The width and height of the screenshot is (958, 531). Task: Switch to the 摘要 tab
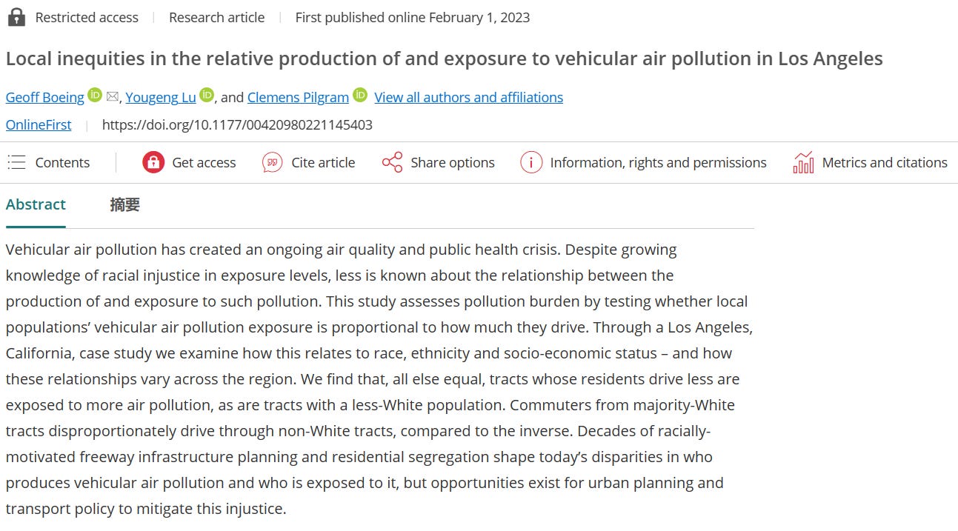coord(124,205)
